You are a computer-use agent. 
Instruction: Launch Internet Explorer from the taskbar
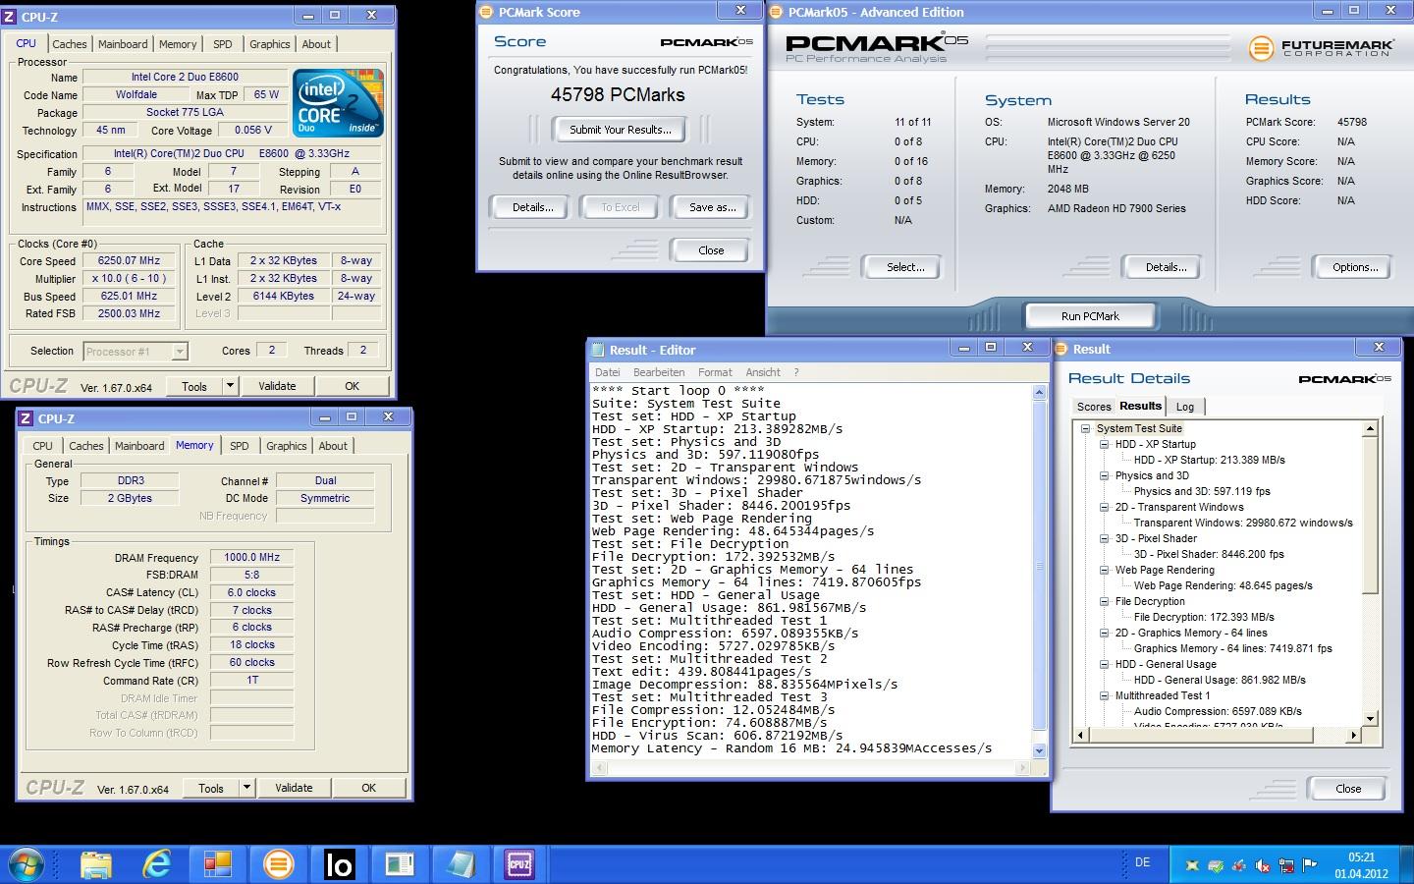[157, 864]
